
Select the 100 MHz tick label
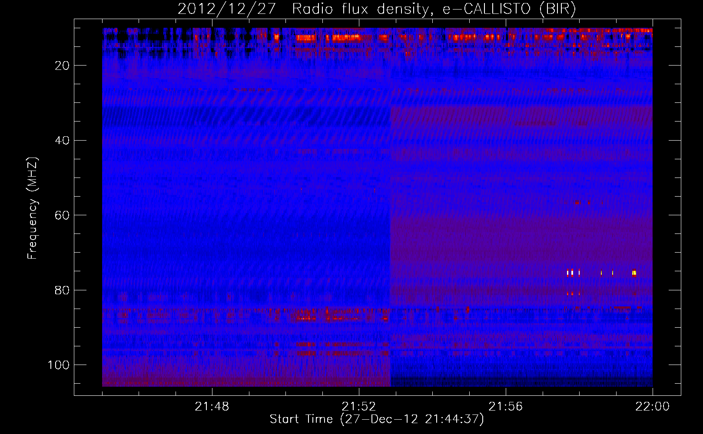59,365
